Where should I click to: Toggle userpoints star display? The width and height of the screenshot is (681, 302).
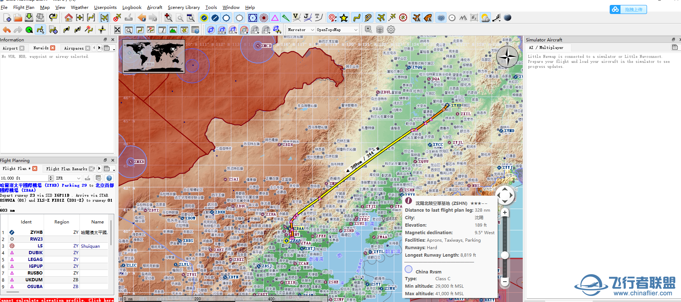click(344, 17)
